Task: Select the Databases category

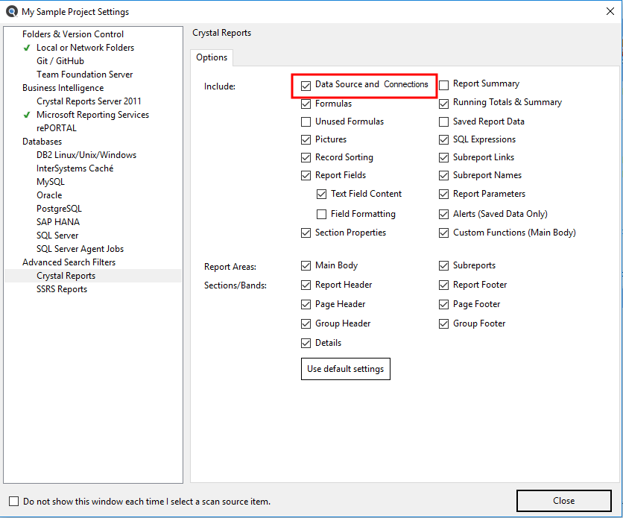Action: [x=42, y=142]
